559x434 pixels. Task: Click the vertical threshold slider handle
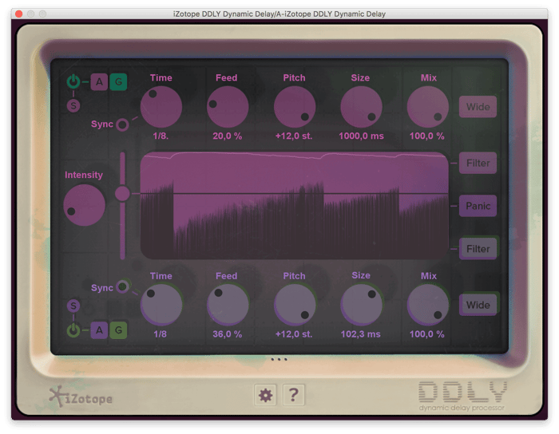tap(122, 194)
